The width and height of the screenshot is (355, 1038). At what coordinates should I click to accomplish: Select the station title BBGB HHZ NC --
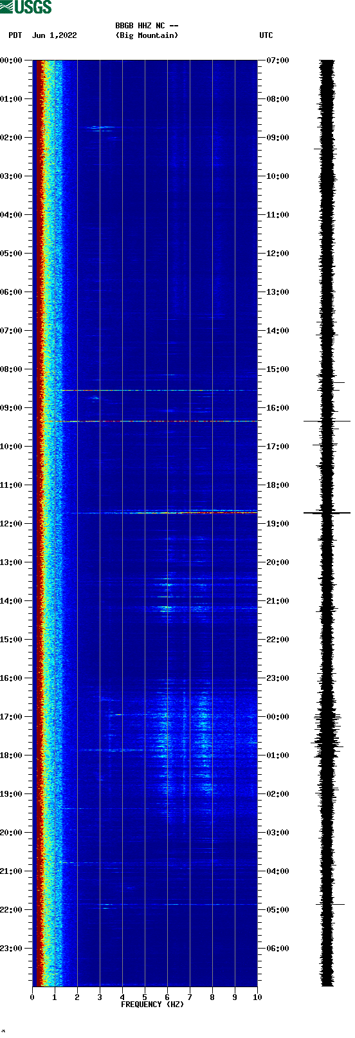point(147,26)
